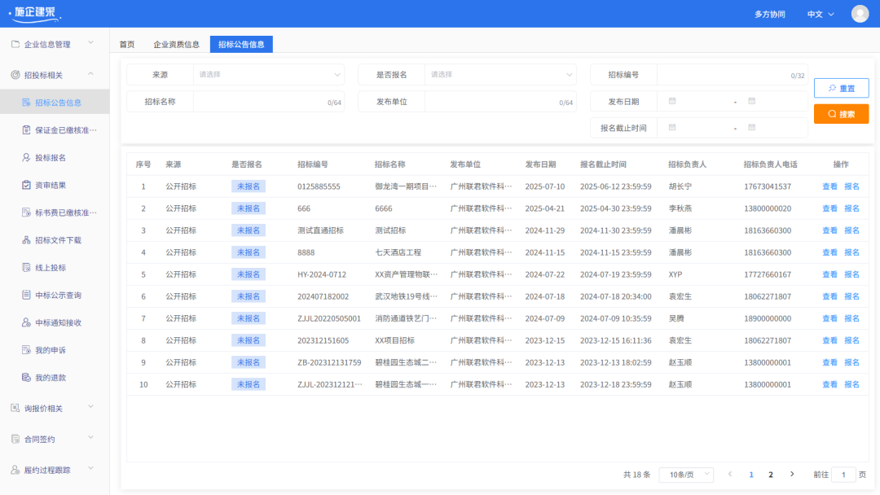Click the 标书费已缴核准 icon
This screenshot has width=880, height=495.
coord(26,212)
